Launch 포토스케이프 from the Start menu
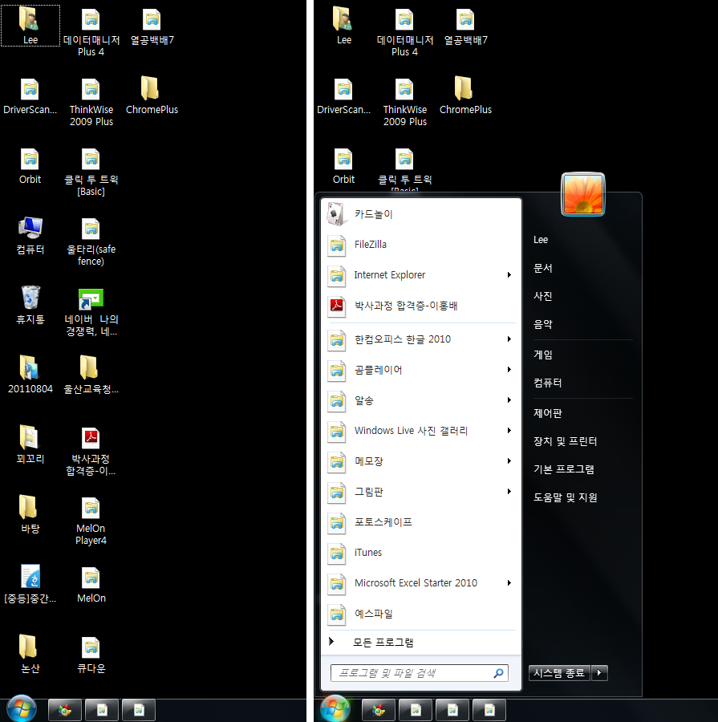 (420, 521)
